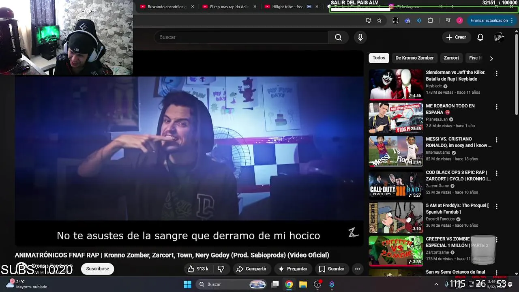Open Messi vs. Cristiano Ronaldo video thumbnail
Screen dimensions: 519x292
click(396, 151)
